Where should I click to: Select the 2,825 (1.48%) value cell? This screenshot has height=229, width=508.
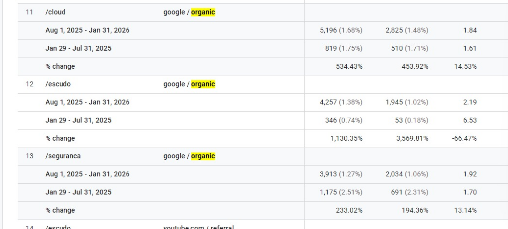pos(407,30)
